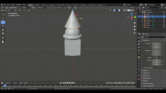Click the hand pan view icon
The height and width of the screenshot is (93, 166).
pos(135,26)
